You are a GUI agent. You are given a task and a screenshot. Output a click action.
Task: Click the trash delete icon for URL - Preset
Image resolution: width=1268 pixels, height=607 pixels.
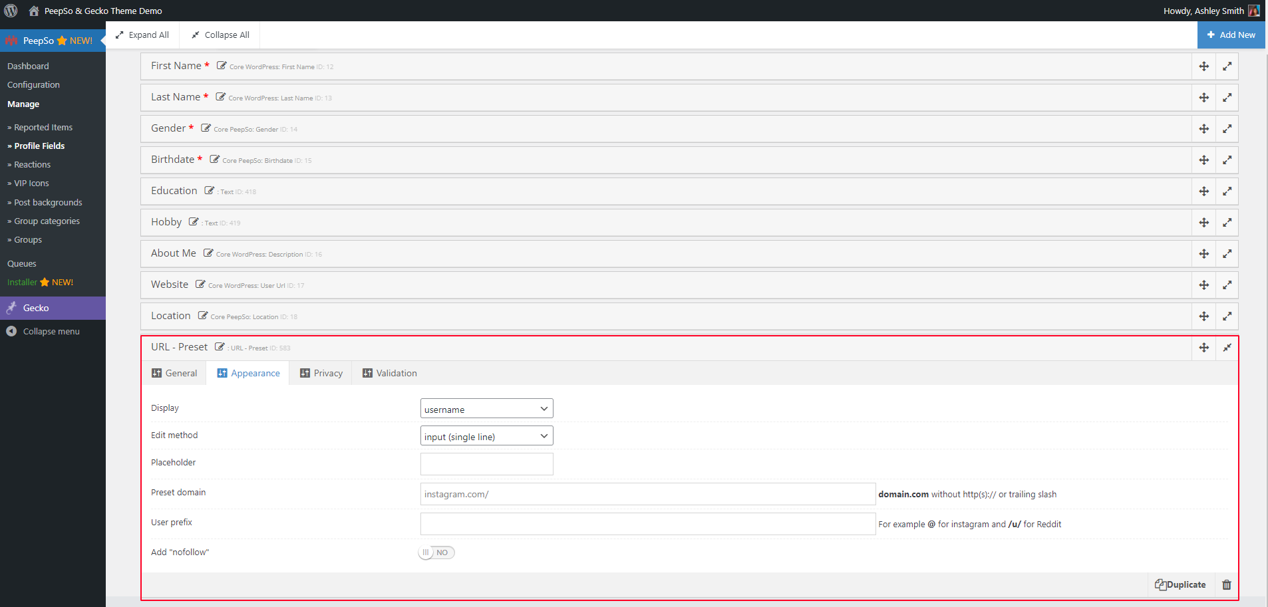point(1227,585)
